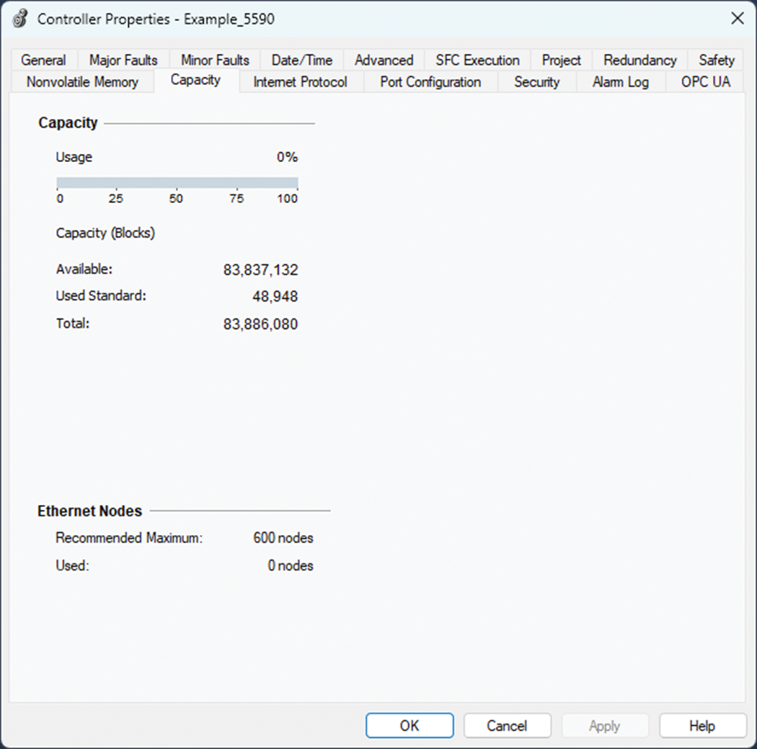The width and height of the screenshot is (757, 749).
Task: Open the Redundancy tab
Action: (x=639, y=60)
